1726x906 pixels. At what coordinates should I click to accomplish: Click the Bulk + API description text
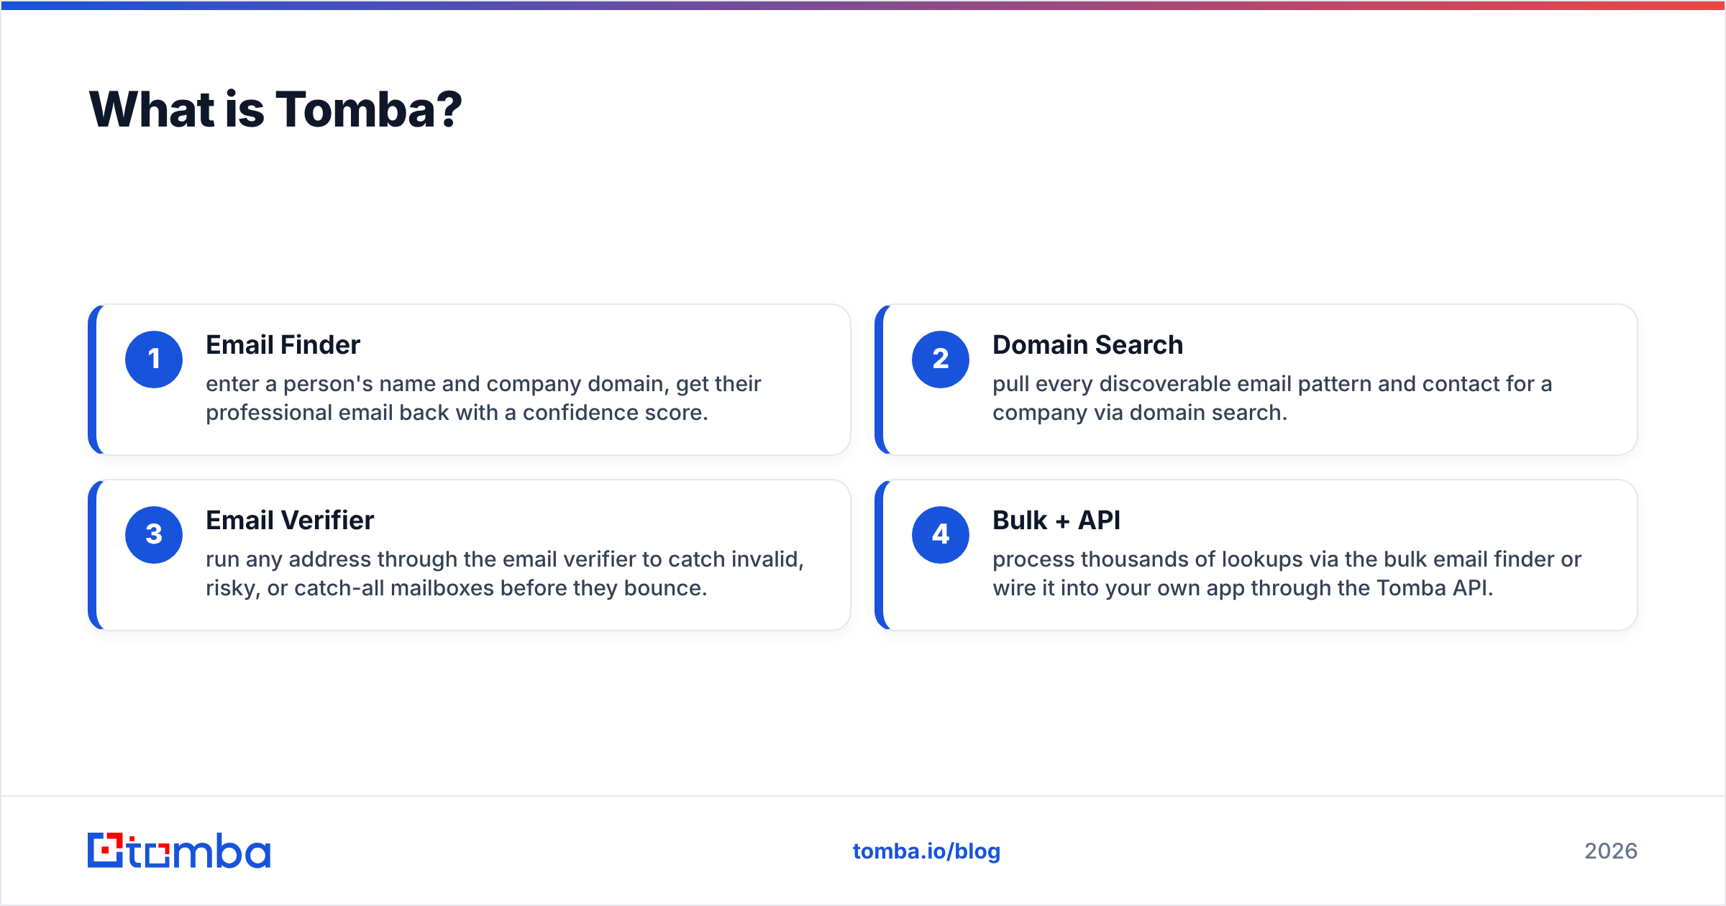point(1287,574)
